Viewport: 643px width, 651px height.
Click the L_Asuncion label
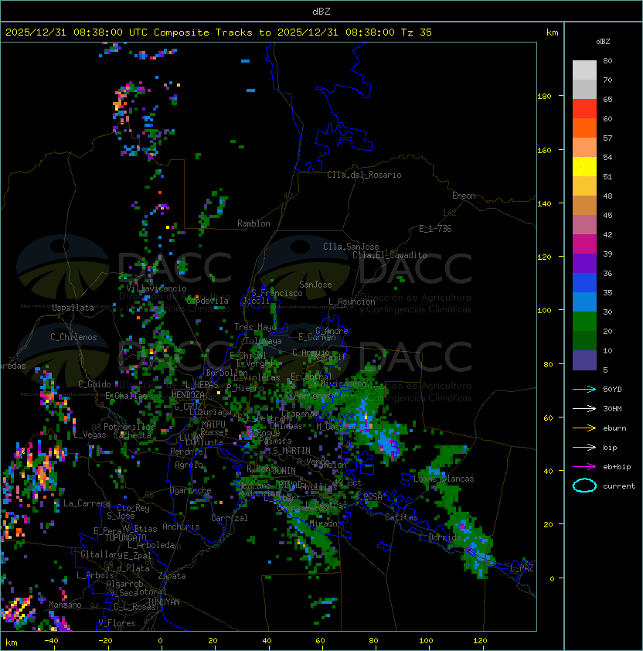[352, 302]
